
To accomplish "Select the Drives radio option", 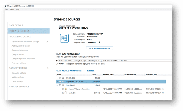I will tap(57, 64).
